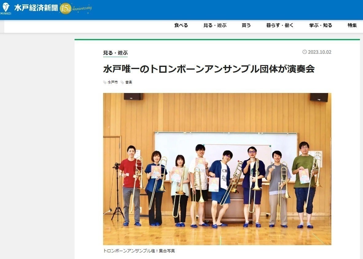Open the 暮らす・働く navigation menu

click(279, 25)
